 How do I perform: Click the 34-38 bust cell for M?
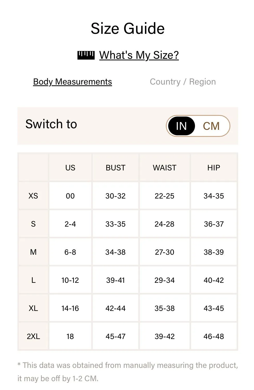(x=115, y=252)
